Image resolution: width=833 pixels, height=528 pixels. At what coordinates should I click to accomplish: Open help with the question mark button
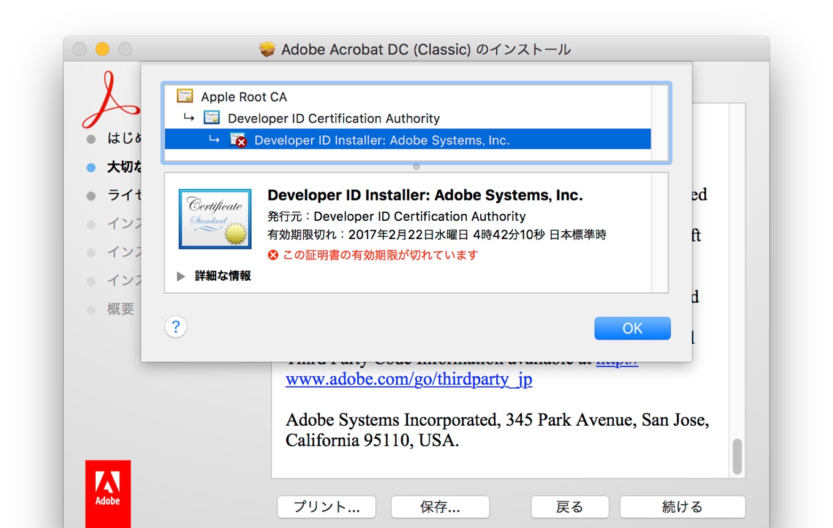coord(176,327)
